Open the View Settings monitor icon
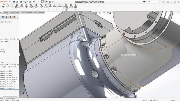The width and height of the screenshot is (180, 101). tap(114, 13)
